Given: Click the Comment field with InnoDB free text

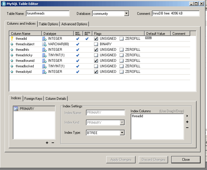Looking at the screenshot, I should click(176, 13).
